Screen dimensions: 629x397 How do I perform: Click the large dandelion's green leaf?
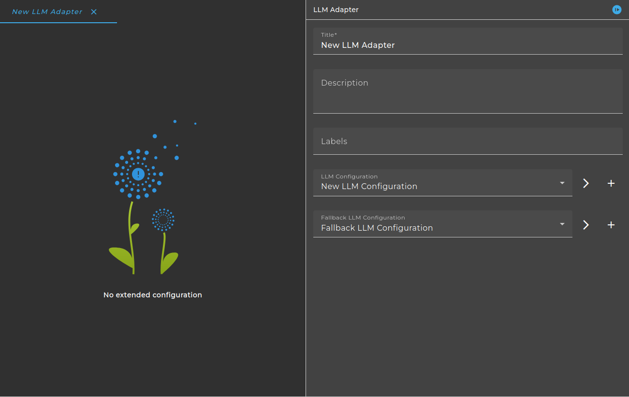[121, 257]
